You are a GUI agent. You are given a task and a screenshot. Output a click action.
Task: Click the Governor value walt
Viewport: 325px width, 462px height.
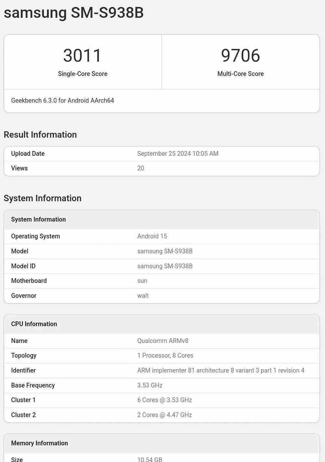point(143,296)
